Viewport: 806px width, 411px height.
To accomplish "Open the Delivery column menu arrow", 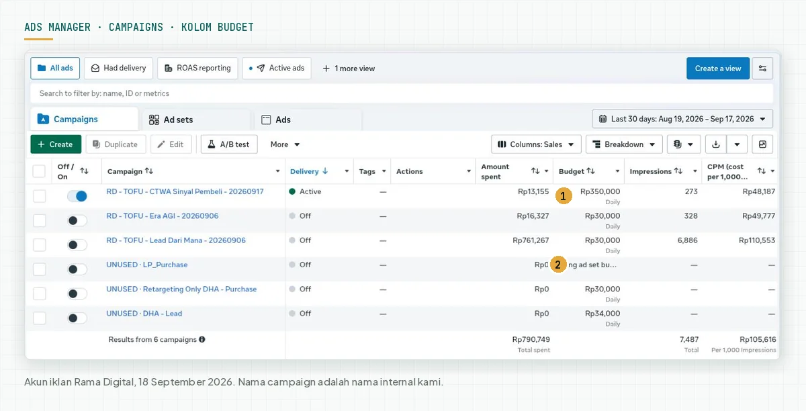I will point(347,171).
